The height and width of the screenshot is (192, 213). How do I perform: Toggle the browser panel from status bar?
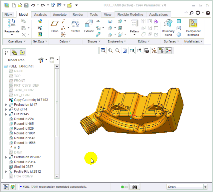[13, 187]
